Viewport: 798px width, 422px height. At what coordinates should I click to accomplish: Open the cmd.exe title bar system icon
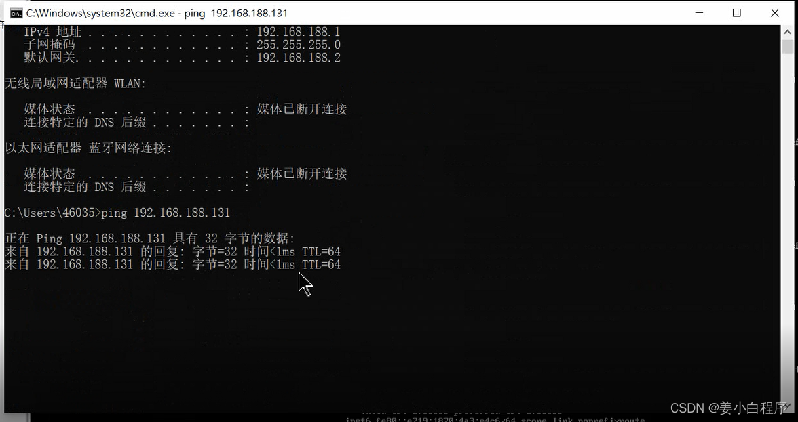[x=16, y=13]
